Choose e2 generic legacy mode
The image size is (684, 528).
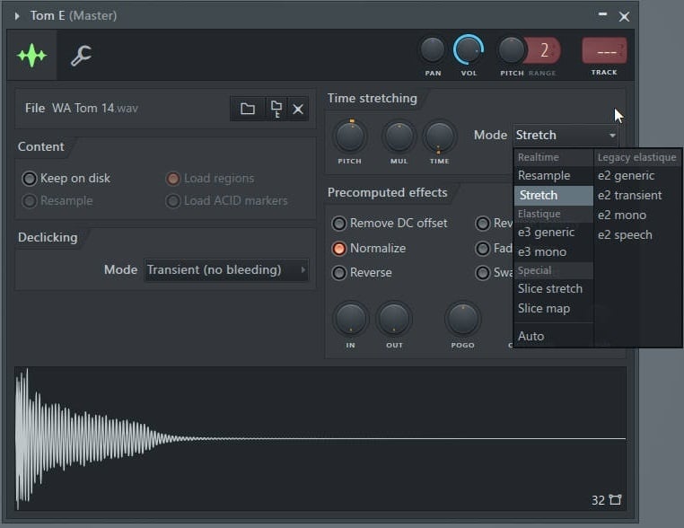(637, 175)
